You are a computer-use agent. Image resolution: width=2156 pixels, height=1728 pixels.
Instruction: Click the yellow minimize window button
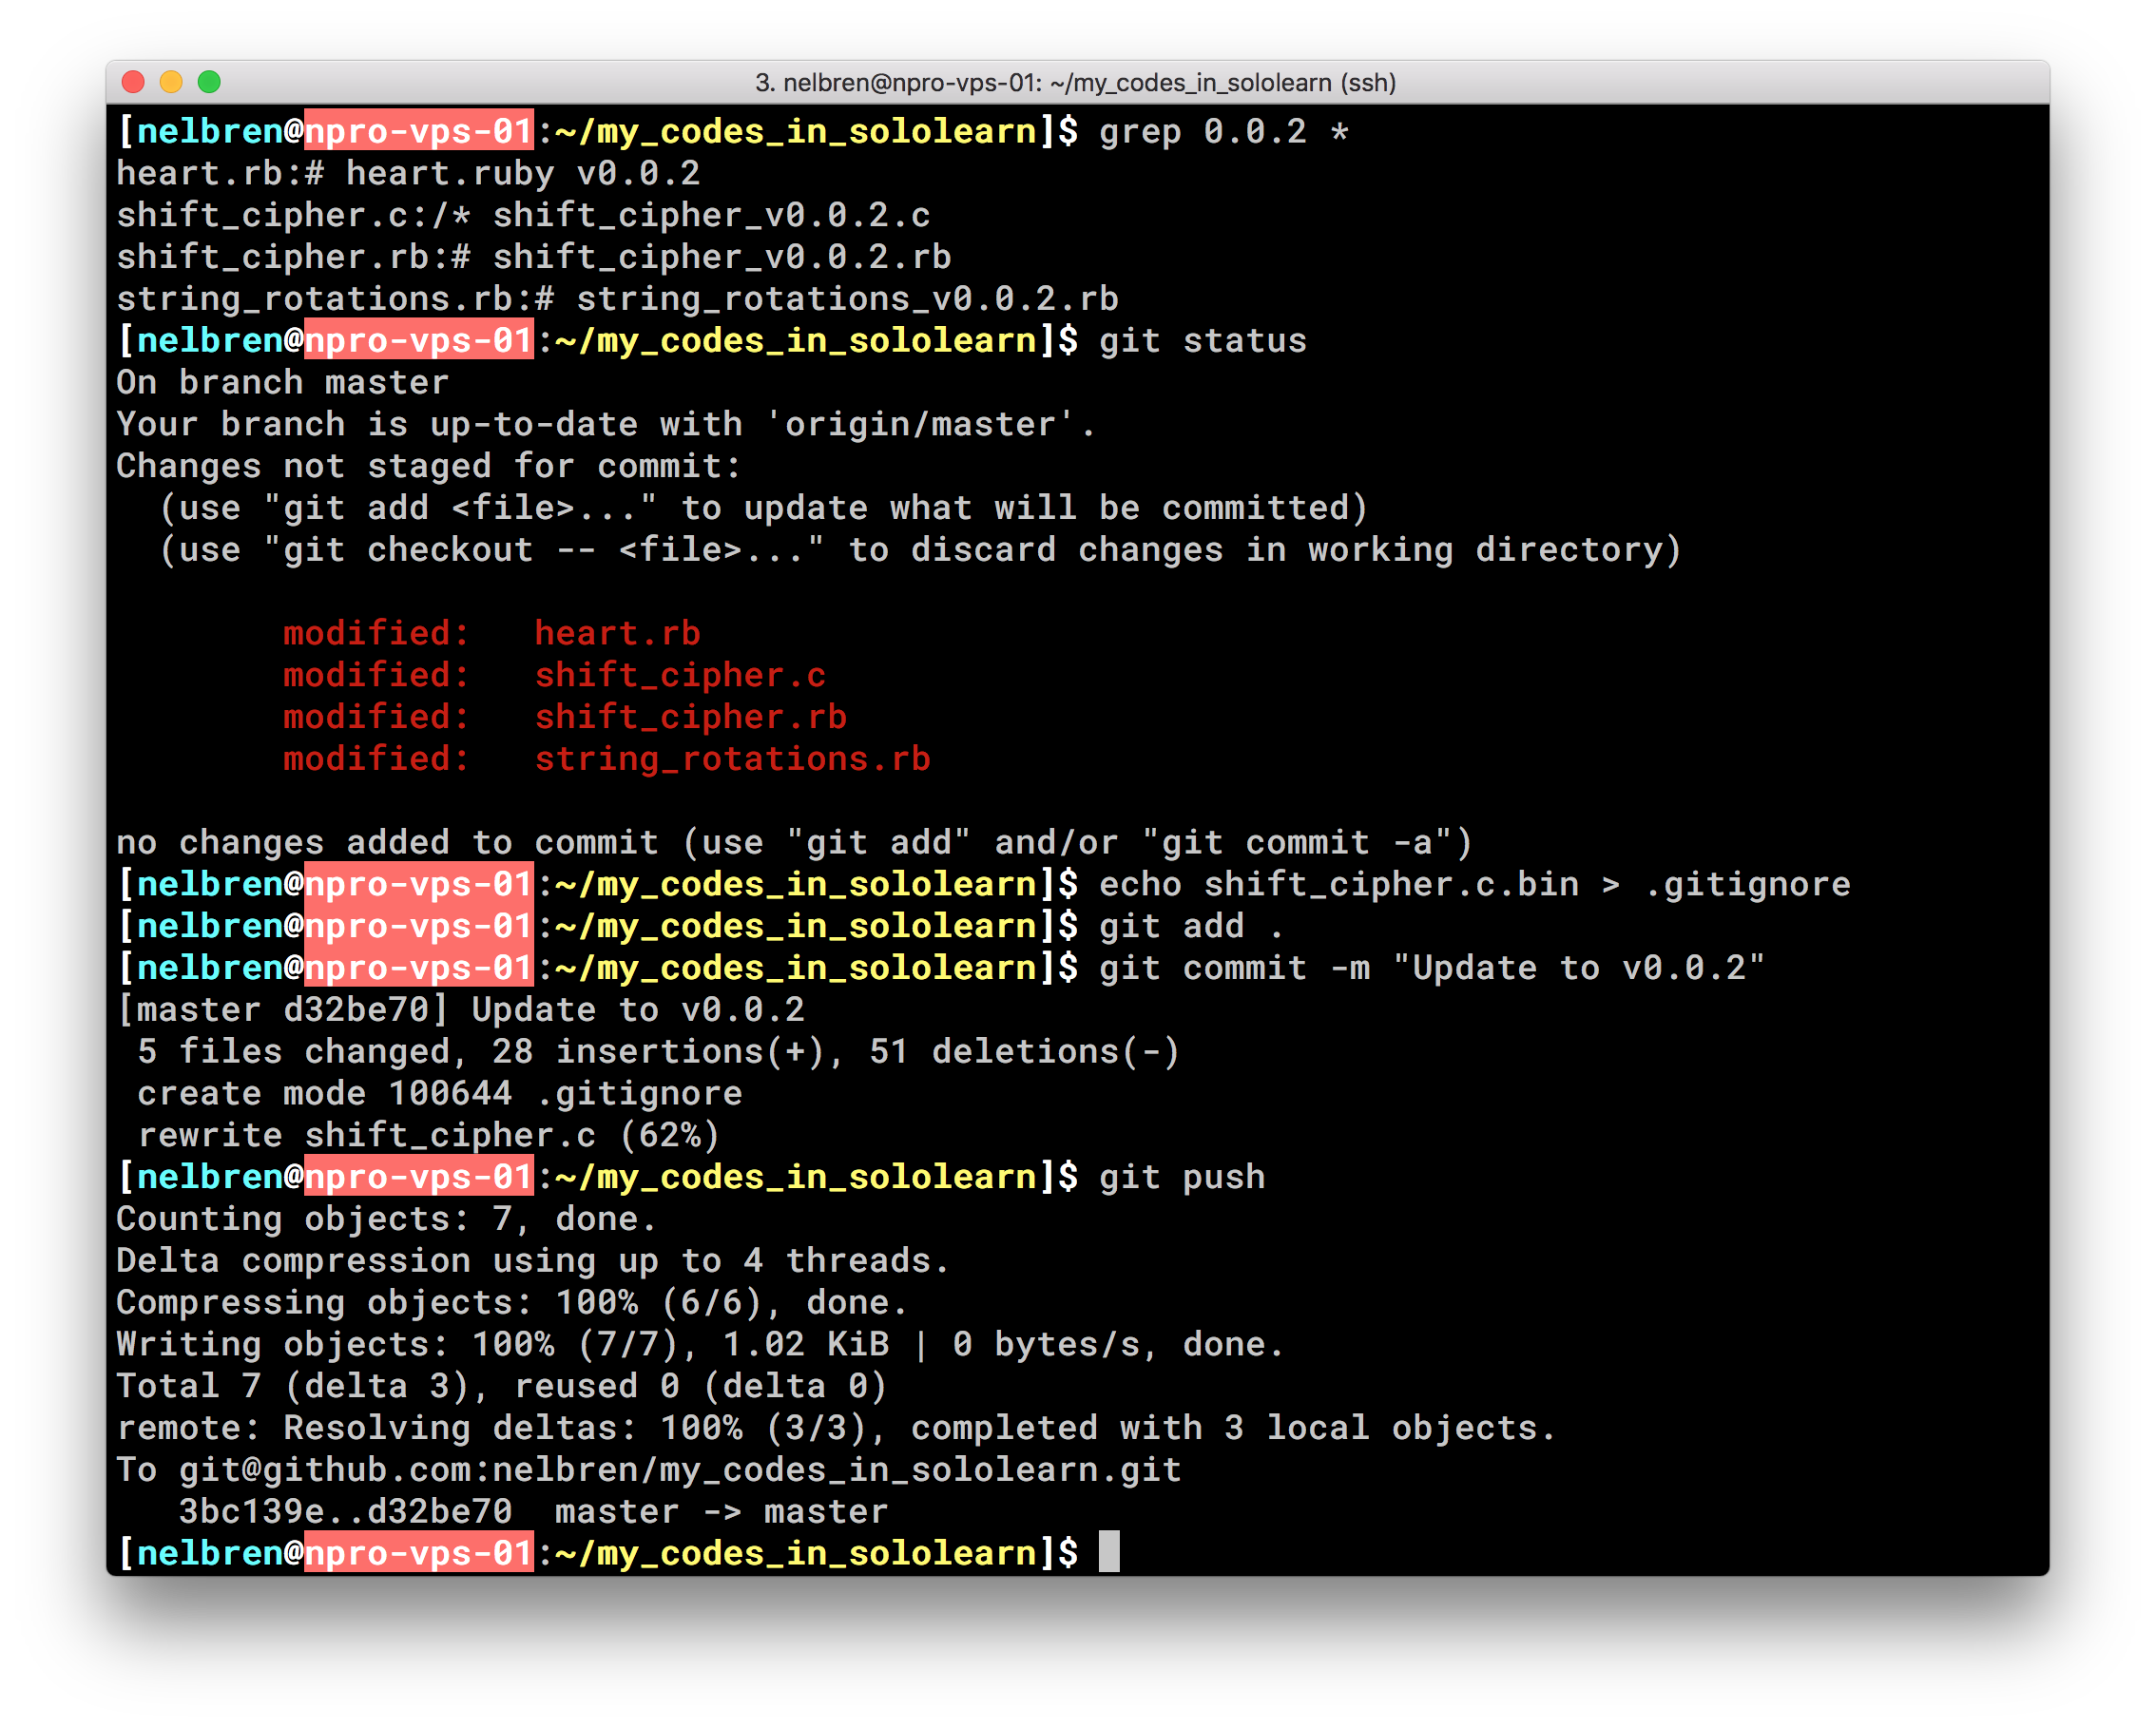(171, 82)
